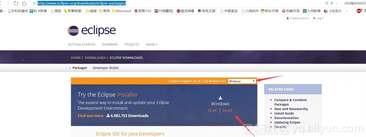
Task: Open the 竹楼墨茄 bookmark
Action: 164,11
